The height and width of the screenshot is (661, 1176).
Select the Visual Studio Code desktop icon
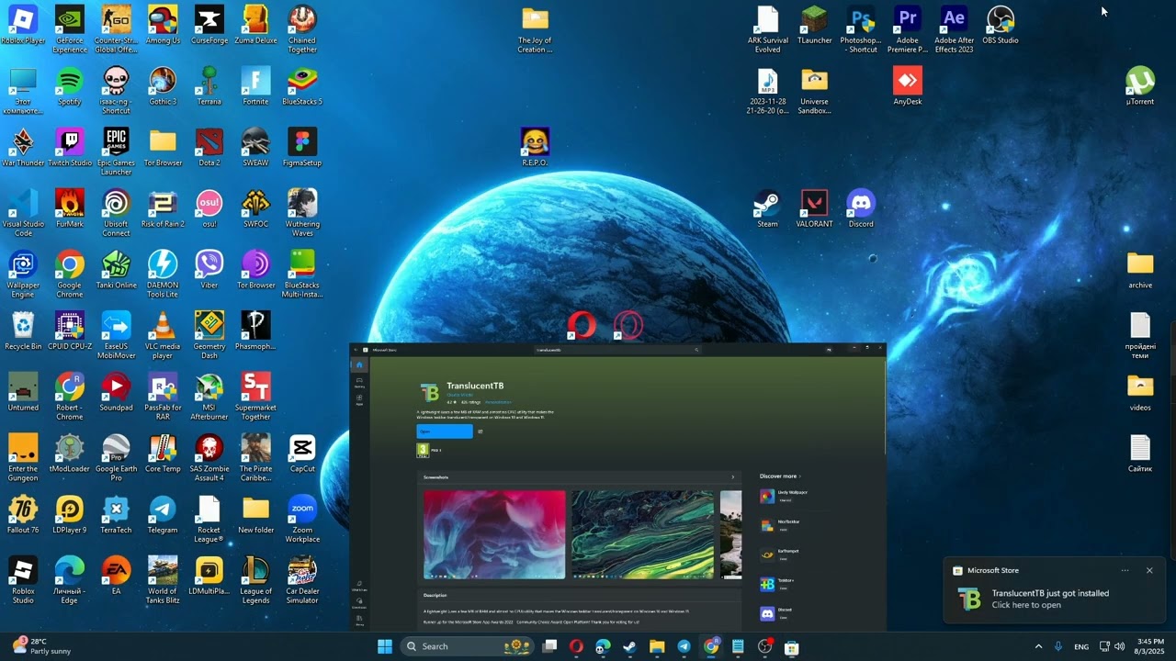[23, 212]
